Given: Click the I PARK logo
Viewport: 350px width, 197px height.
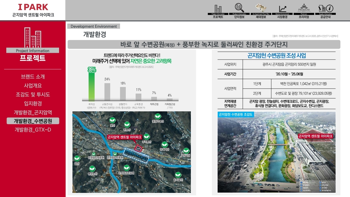Looking at the screenshot, I should [x=33, y=7].
